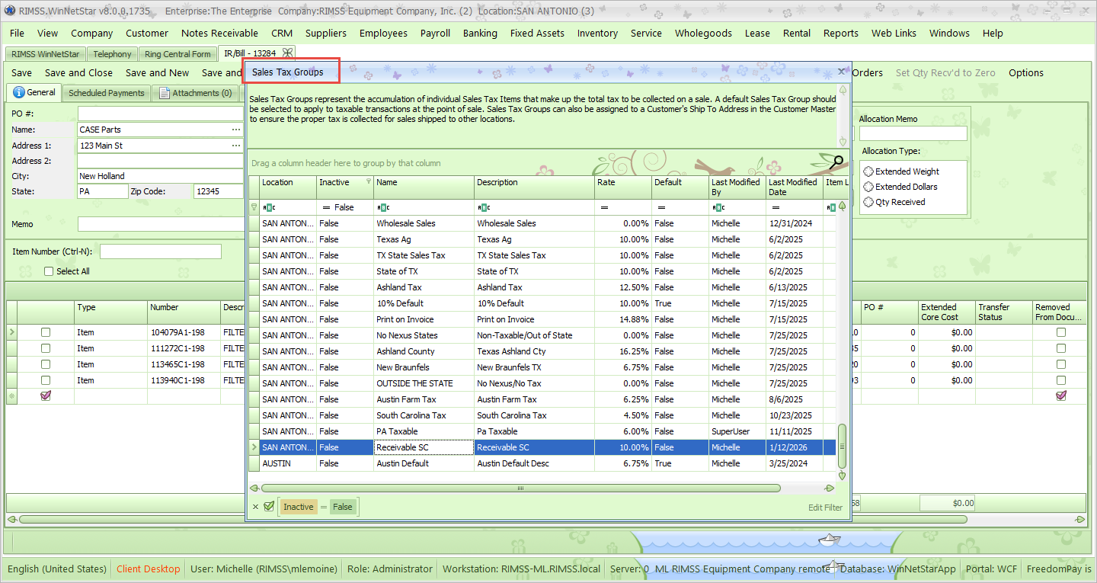Select Extended Dollars allocation type
Viewport: 1097px width, 583px height.
coord(868,187)
